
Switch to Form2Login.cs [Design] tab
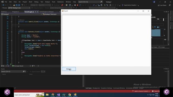pos(46,12)
